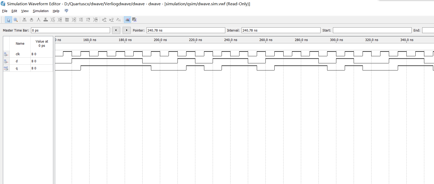Screen dimensions: 434x184
Task: Move time bar to next transition
Action: (127, 30)
